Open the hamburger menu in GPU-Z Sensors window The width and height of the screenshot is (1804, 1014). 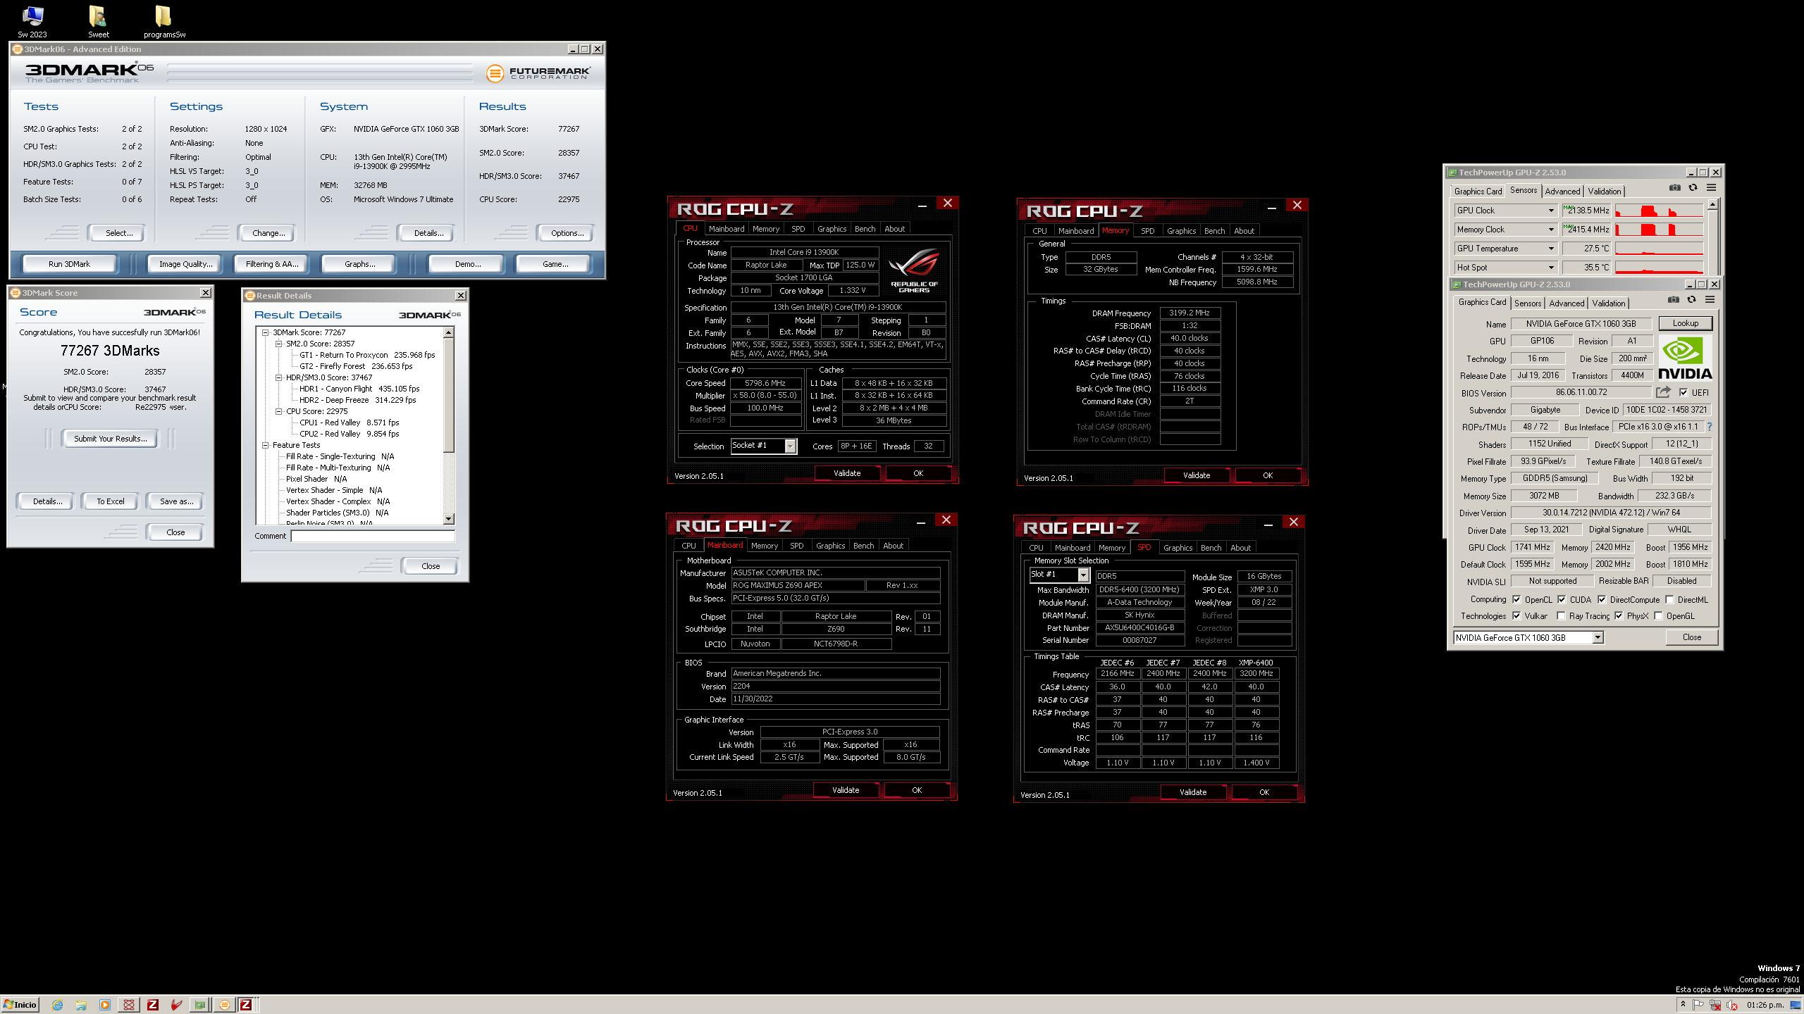pos(1711,188)
